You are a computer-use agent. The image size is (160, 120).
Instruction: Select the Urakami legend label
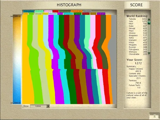pos(101,14)
